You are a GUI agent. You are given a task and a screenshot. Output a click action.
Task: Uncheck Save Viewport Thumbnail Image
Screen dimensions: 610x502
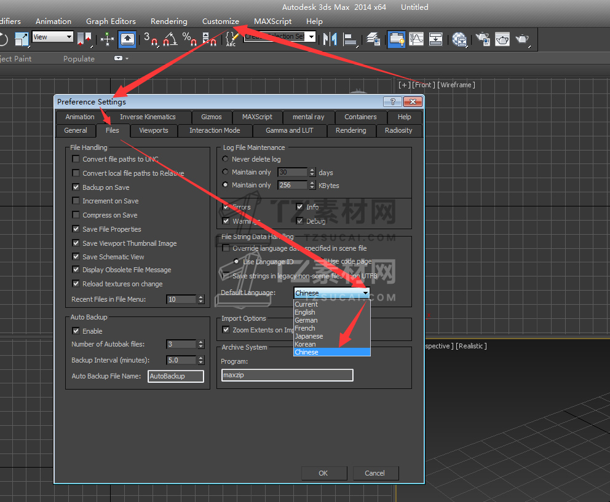(x=76, y=243)
